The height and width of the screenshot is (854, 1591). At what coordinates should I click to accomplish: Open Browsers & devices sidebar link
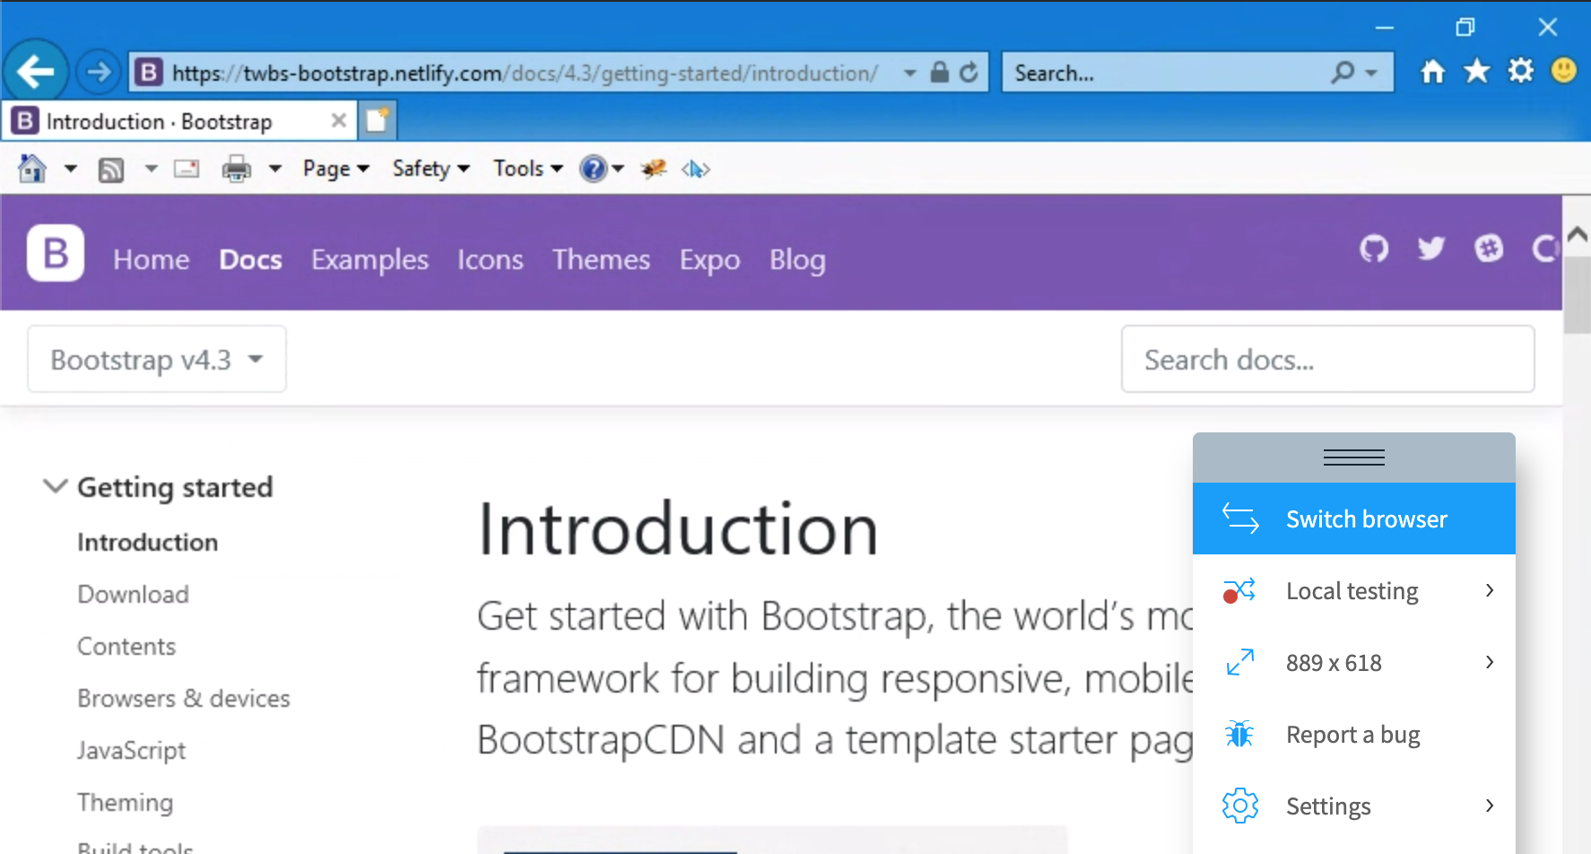point(184,698)
